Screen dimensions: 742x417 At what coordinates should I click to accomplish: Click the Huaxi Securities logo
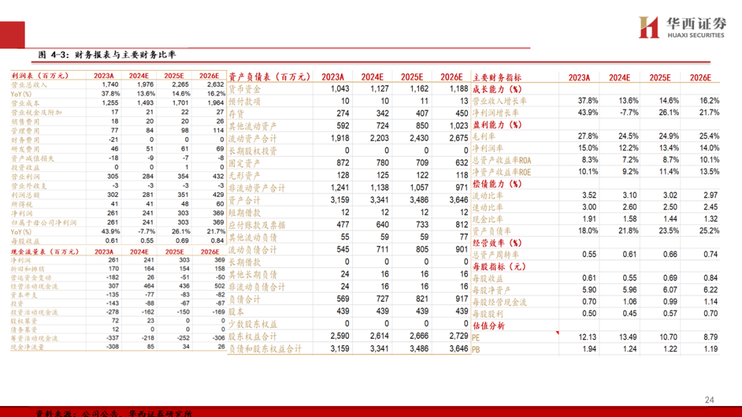[682, 27]
